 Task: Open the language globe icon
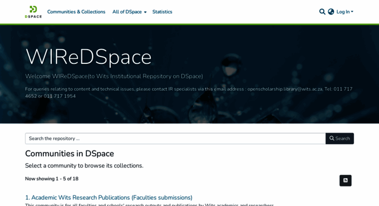[331, 12]
